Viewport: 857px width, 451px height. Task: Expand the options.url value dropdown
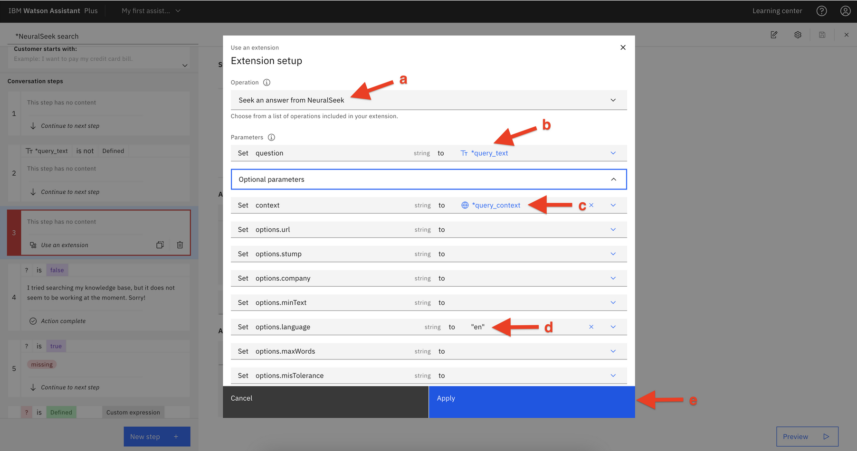click(x=613, y=230)
